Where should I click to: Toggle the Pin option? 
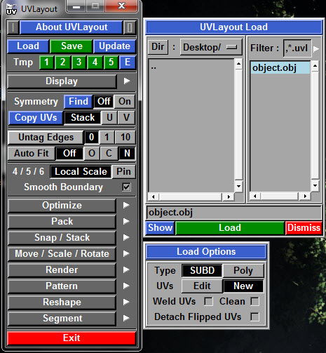(123, 172)
